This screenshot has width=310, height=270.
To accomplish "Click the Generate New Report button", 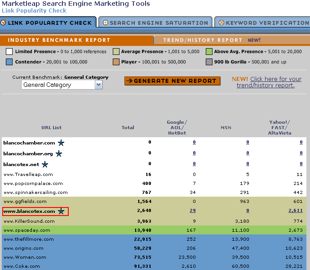I will point(173,81).
